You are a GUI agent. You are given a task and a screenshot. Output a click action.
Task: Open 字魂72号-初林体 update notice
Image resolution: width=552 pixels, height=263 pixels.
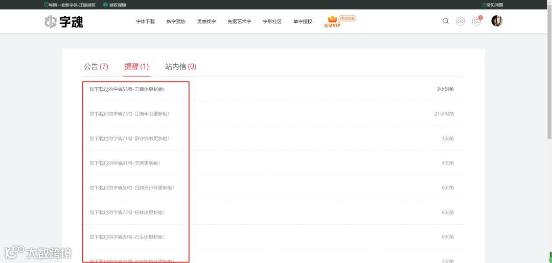[127, 212]
